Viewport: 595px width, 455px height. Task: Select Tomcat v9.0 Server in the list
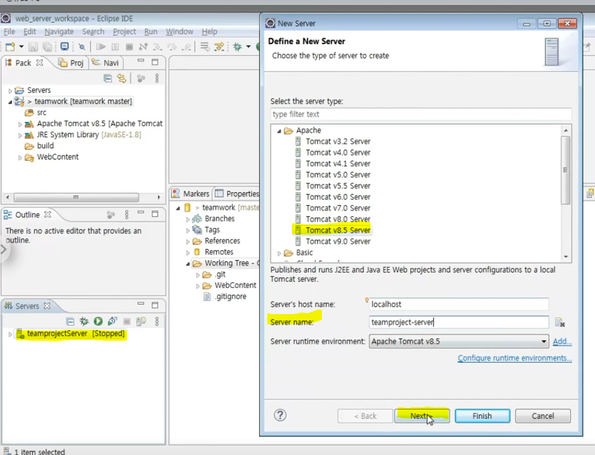[x=338, y=241]
